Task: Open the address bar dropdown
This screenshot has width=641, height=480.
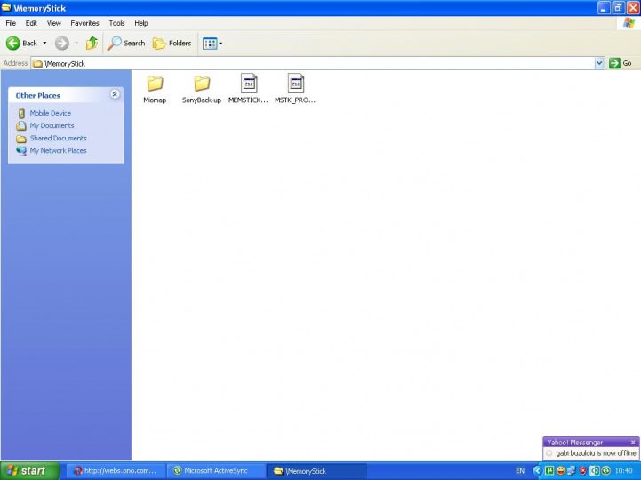Action: [x=599, y=63]
